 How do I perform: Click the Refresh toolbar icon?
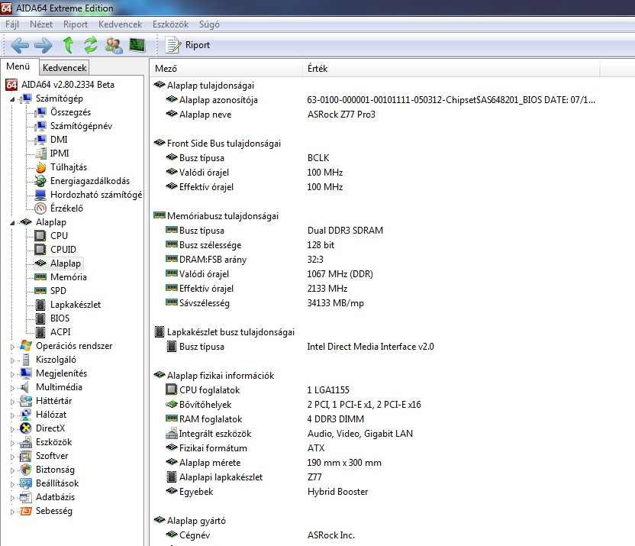pos(91,45)
